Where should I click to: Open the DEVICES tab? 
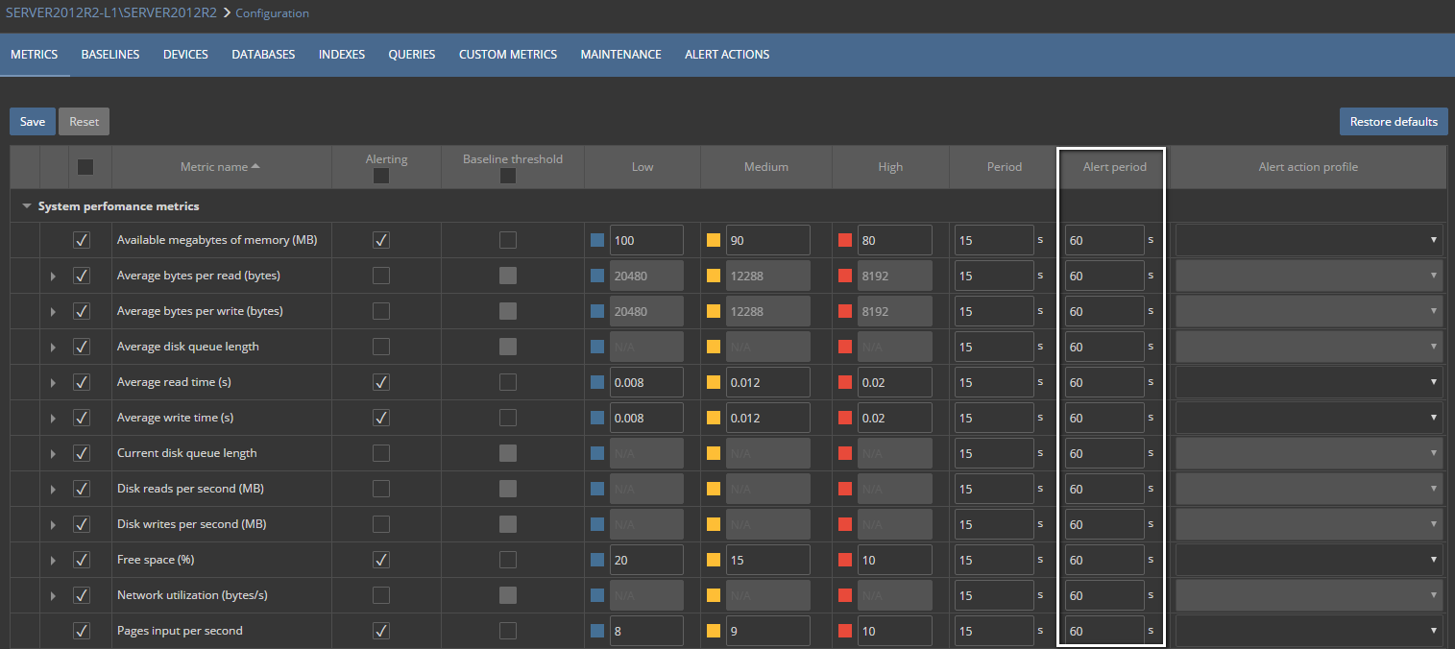pos(185,55)
